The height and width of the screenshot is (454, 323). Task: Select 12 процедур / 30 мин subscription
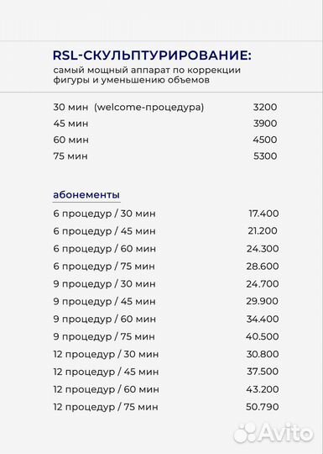pos(166,354)
